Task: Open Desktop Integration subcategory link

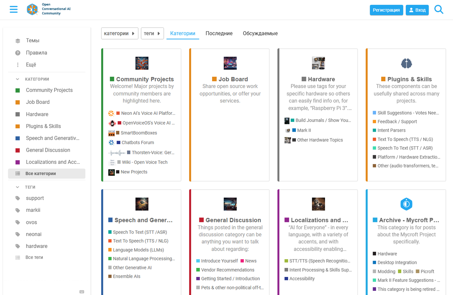Action: coord(397,263)
